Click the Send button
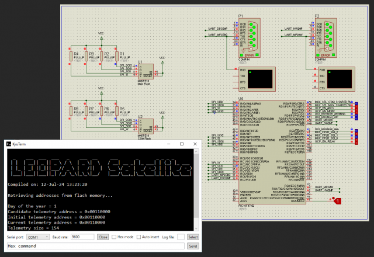Image resolution: width=374 pixels, height=257 pixels. click(x=193, y=246)
